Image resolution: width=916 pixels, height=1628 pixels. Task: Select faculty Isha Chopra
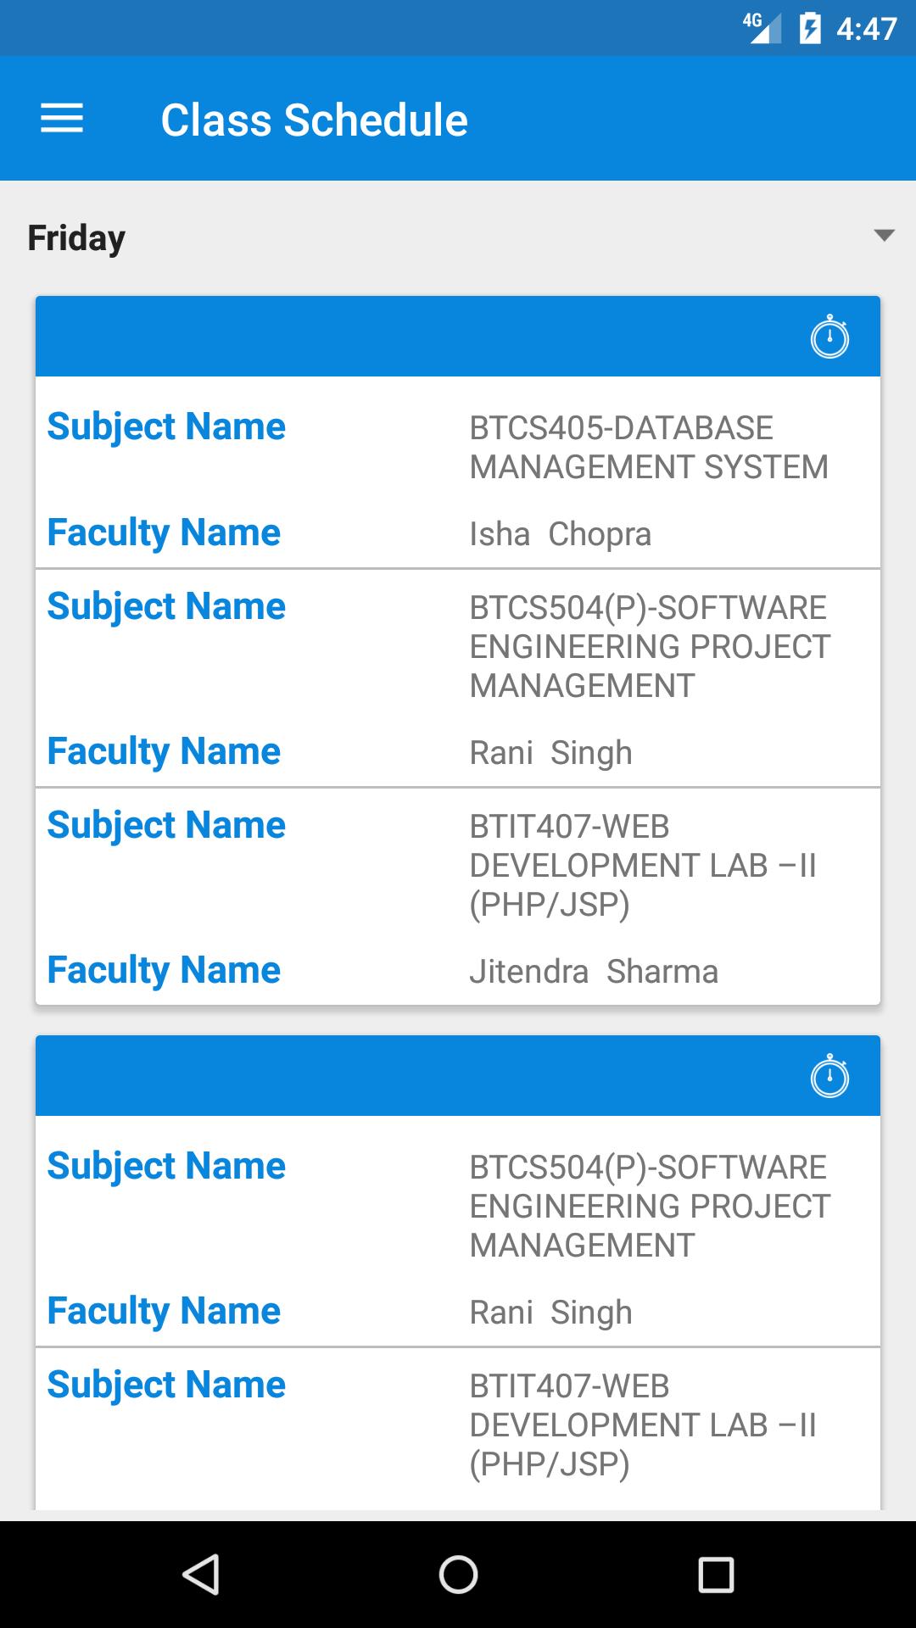click(560, 534)
